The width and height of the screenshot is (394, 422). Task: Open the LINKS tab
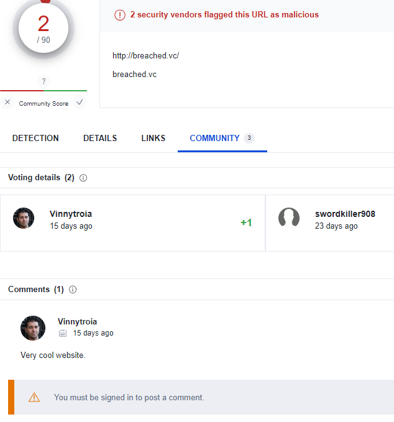pyautogui.click(x=153, y=138)
